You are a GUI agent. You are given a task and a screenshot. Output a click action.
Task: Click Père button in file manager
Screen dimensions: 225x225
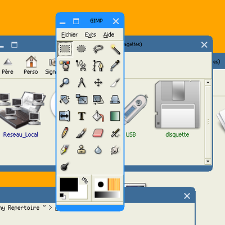[7, 66]
